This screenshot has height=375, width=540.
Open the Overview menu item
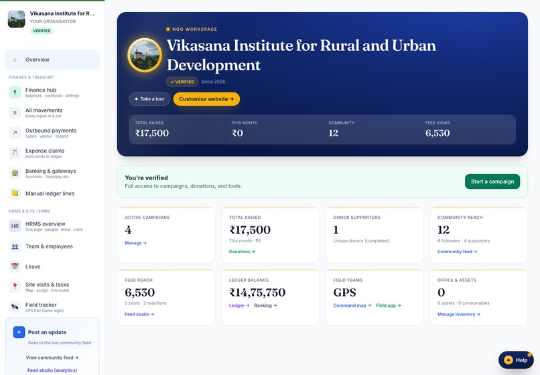(x=52, y=60)
